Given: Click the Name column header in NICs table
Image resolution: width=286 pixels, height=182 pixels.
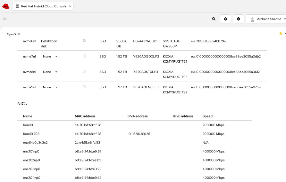Looking at the screenshot, I should (x=28, y=116).
